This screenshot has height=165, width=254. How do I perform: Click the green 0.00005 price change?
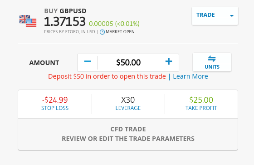(101, 24)
